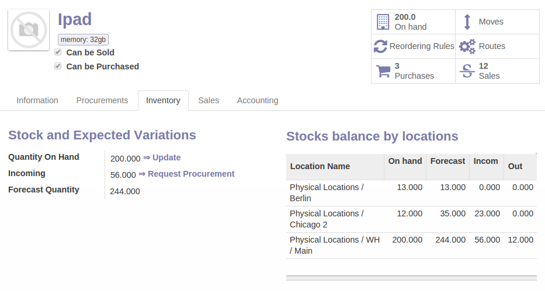Switch to the Information tab
The image size is (545, 291).
37,100
